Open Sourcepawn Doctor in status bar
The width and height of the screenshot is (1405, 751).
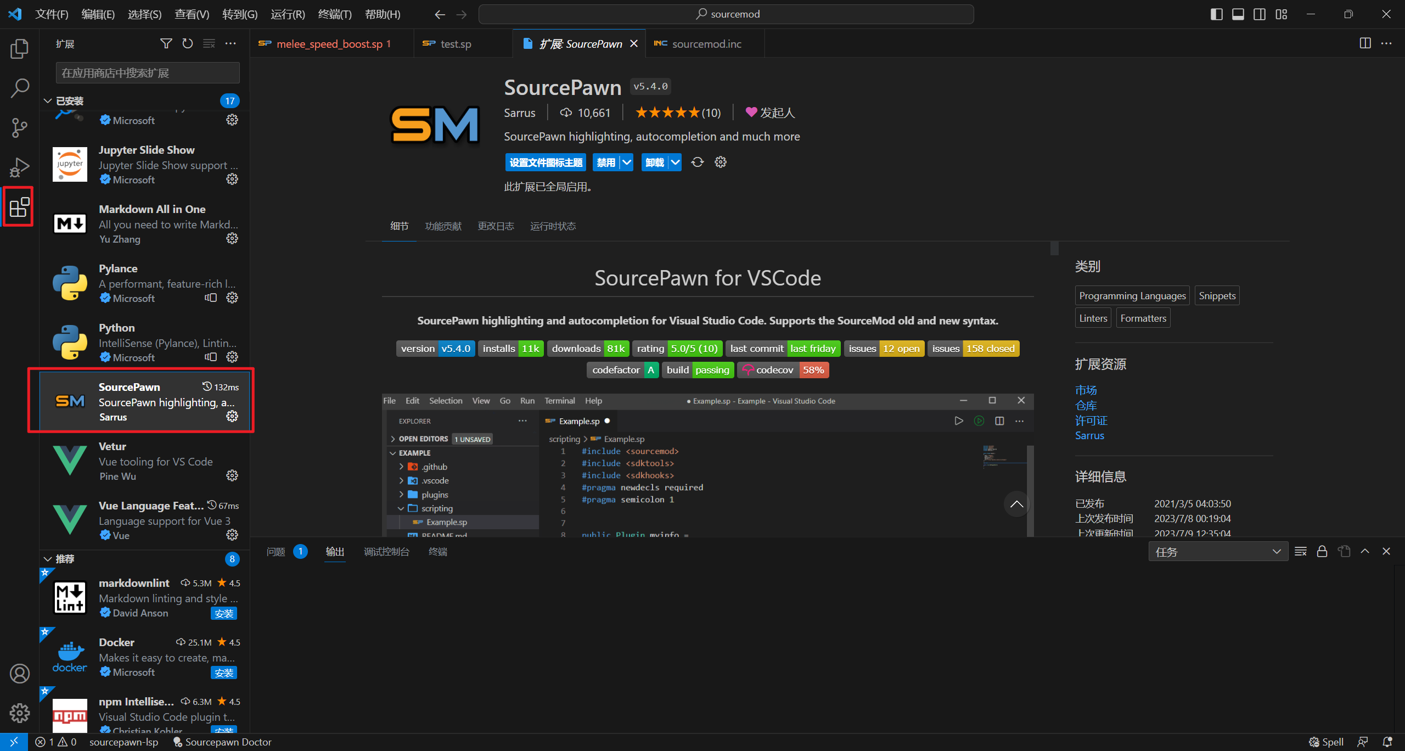pyautogui.click(x=222, y=742)
